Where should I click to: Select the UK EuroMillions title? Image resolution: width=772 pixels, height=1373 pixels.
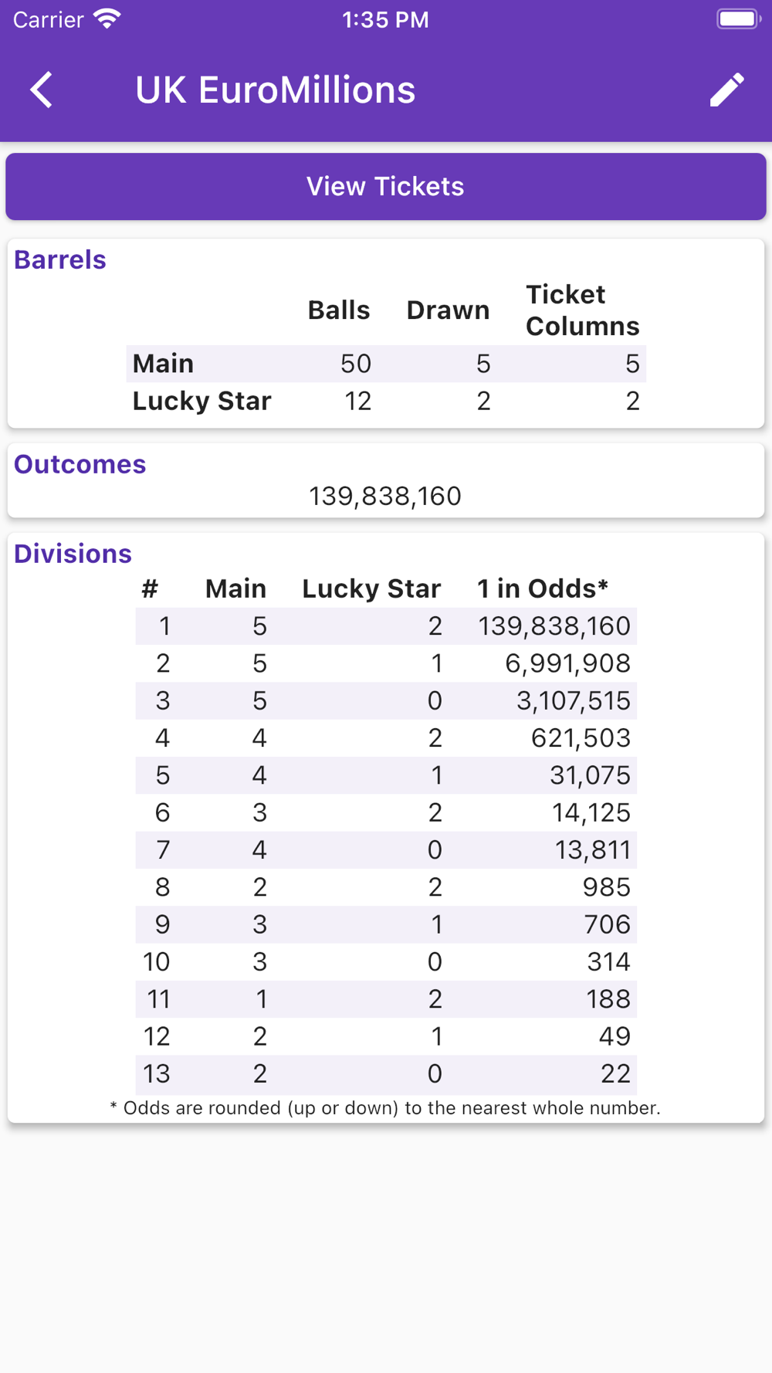click(276, 90)
